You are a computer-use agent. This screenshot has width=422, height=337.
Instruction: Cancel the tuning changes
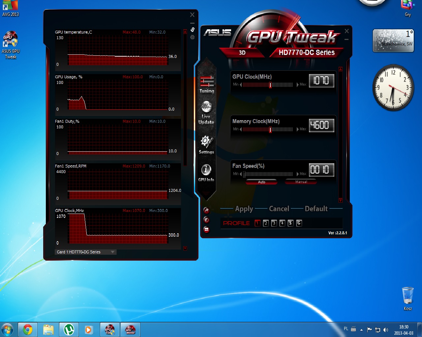click(279, 209)
